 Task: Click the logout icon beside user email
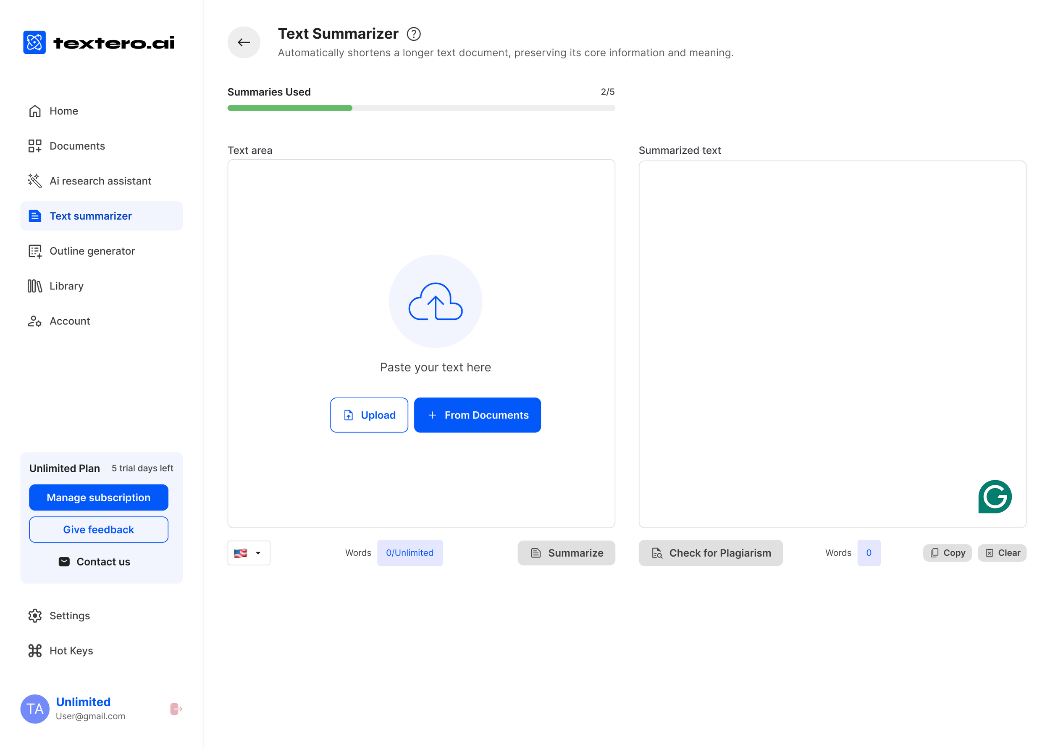[176, 709]
